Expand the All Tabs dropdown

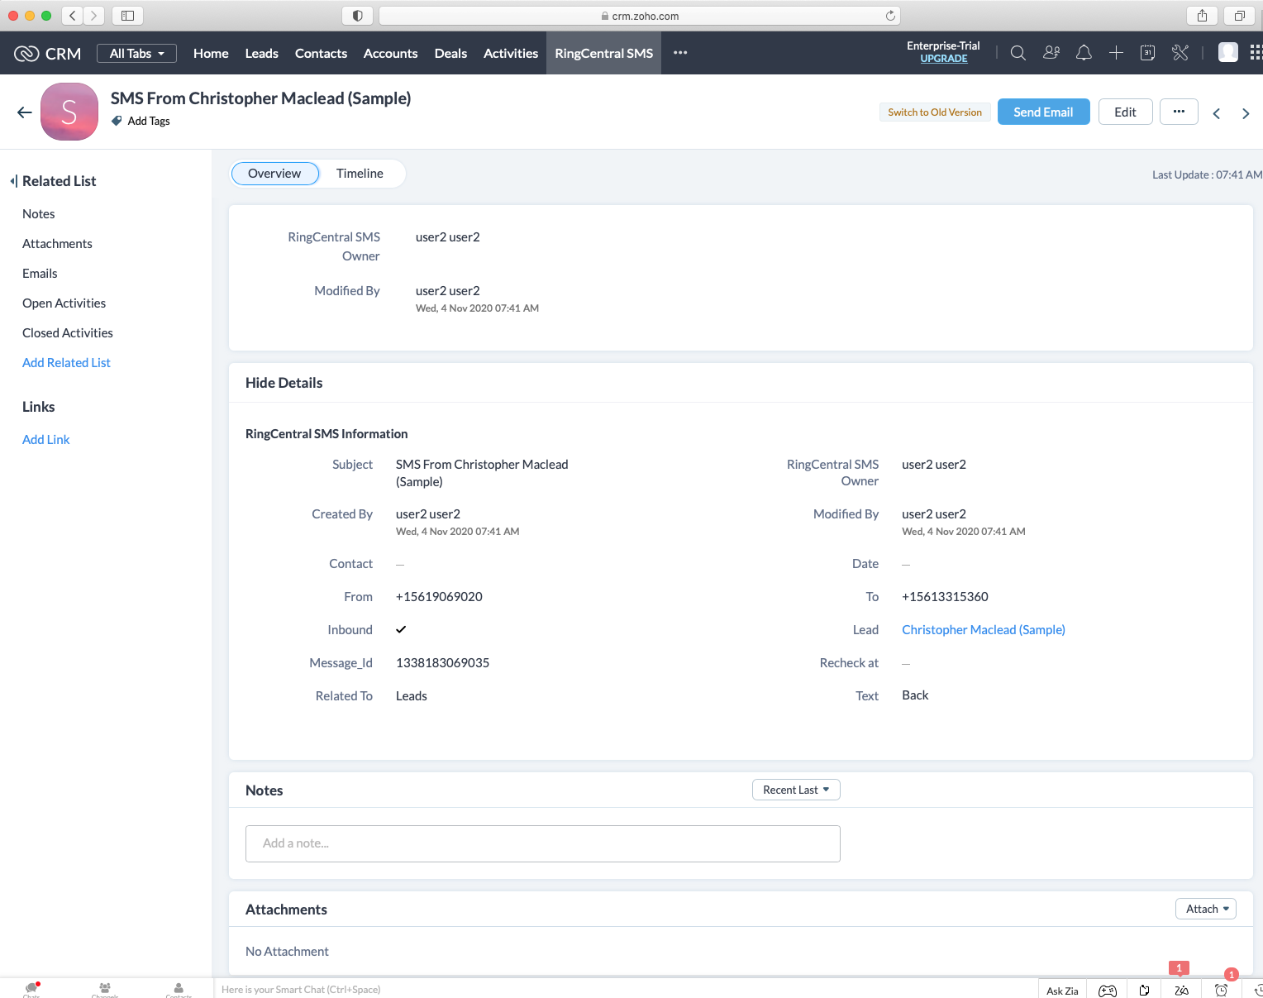136,53
